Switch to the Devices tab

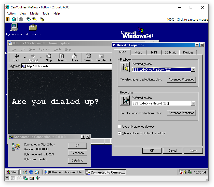pyautogui.click(x=188, y=52)
